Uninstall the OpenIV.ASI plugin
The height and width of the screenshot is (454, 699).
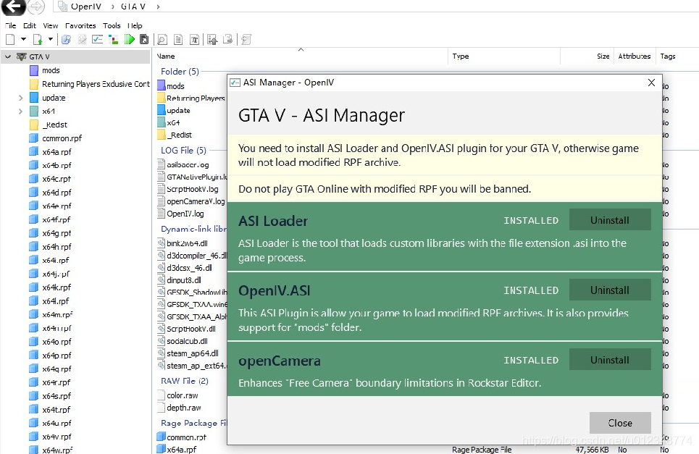coord(610,290)
